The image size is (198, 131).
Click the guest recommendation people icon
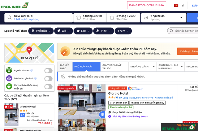tap(110, 112)
